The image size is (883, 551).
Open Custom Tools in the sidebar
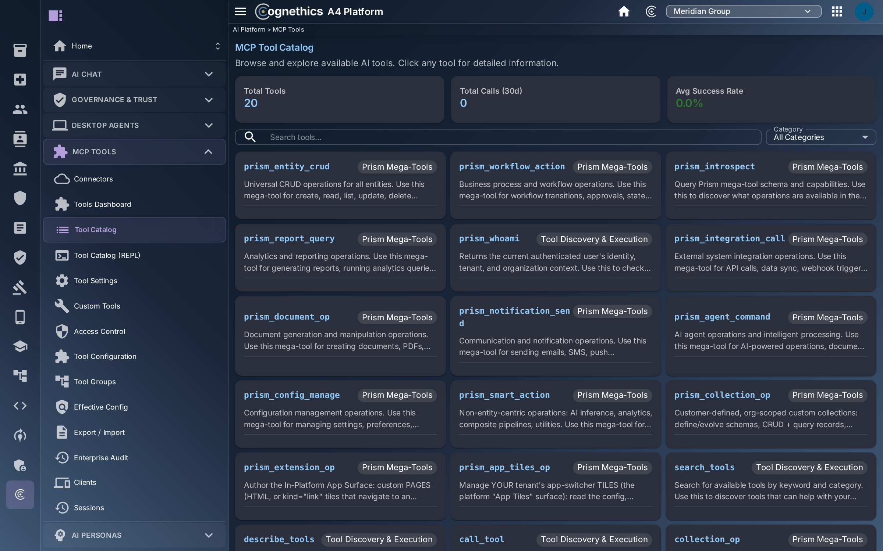tap(134, 306)
